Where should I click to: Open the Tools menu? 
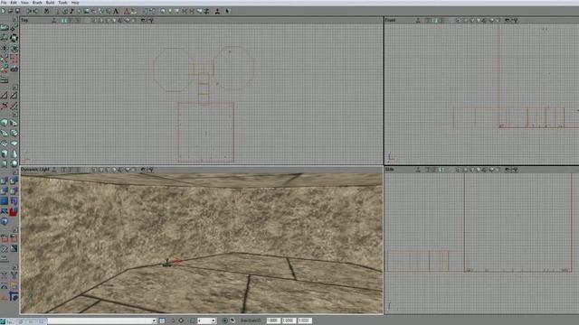[x=62, y=2]
